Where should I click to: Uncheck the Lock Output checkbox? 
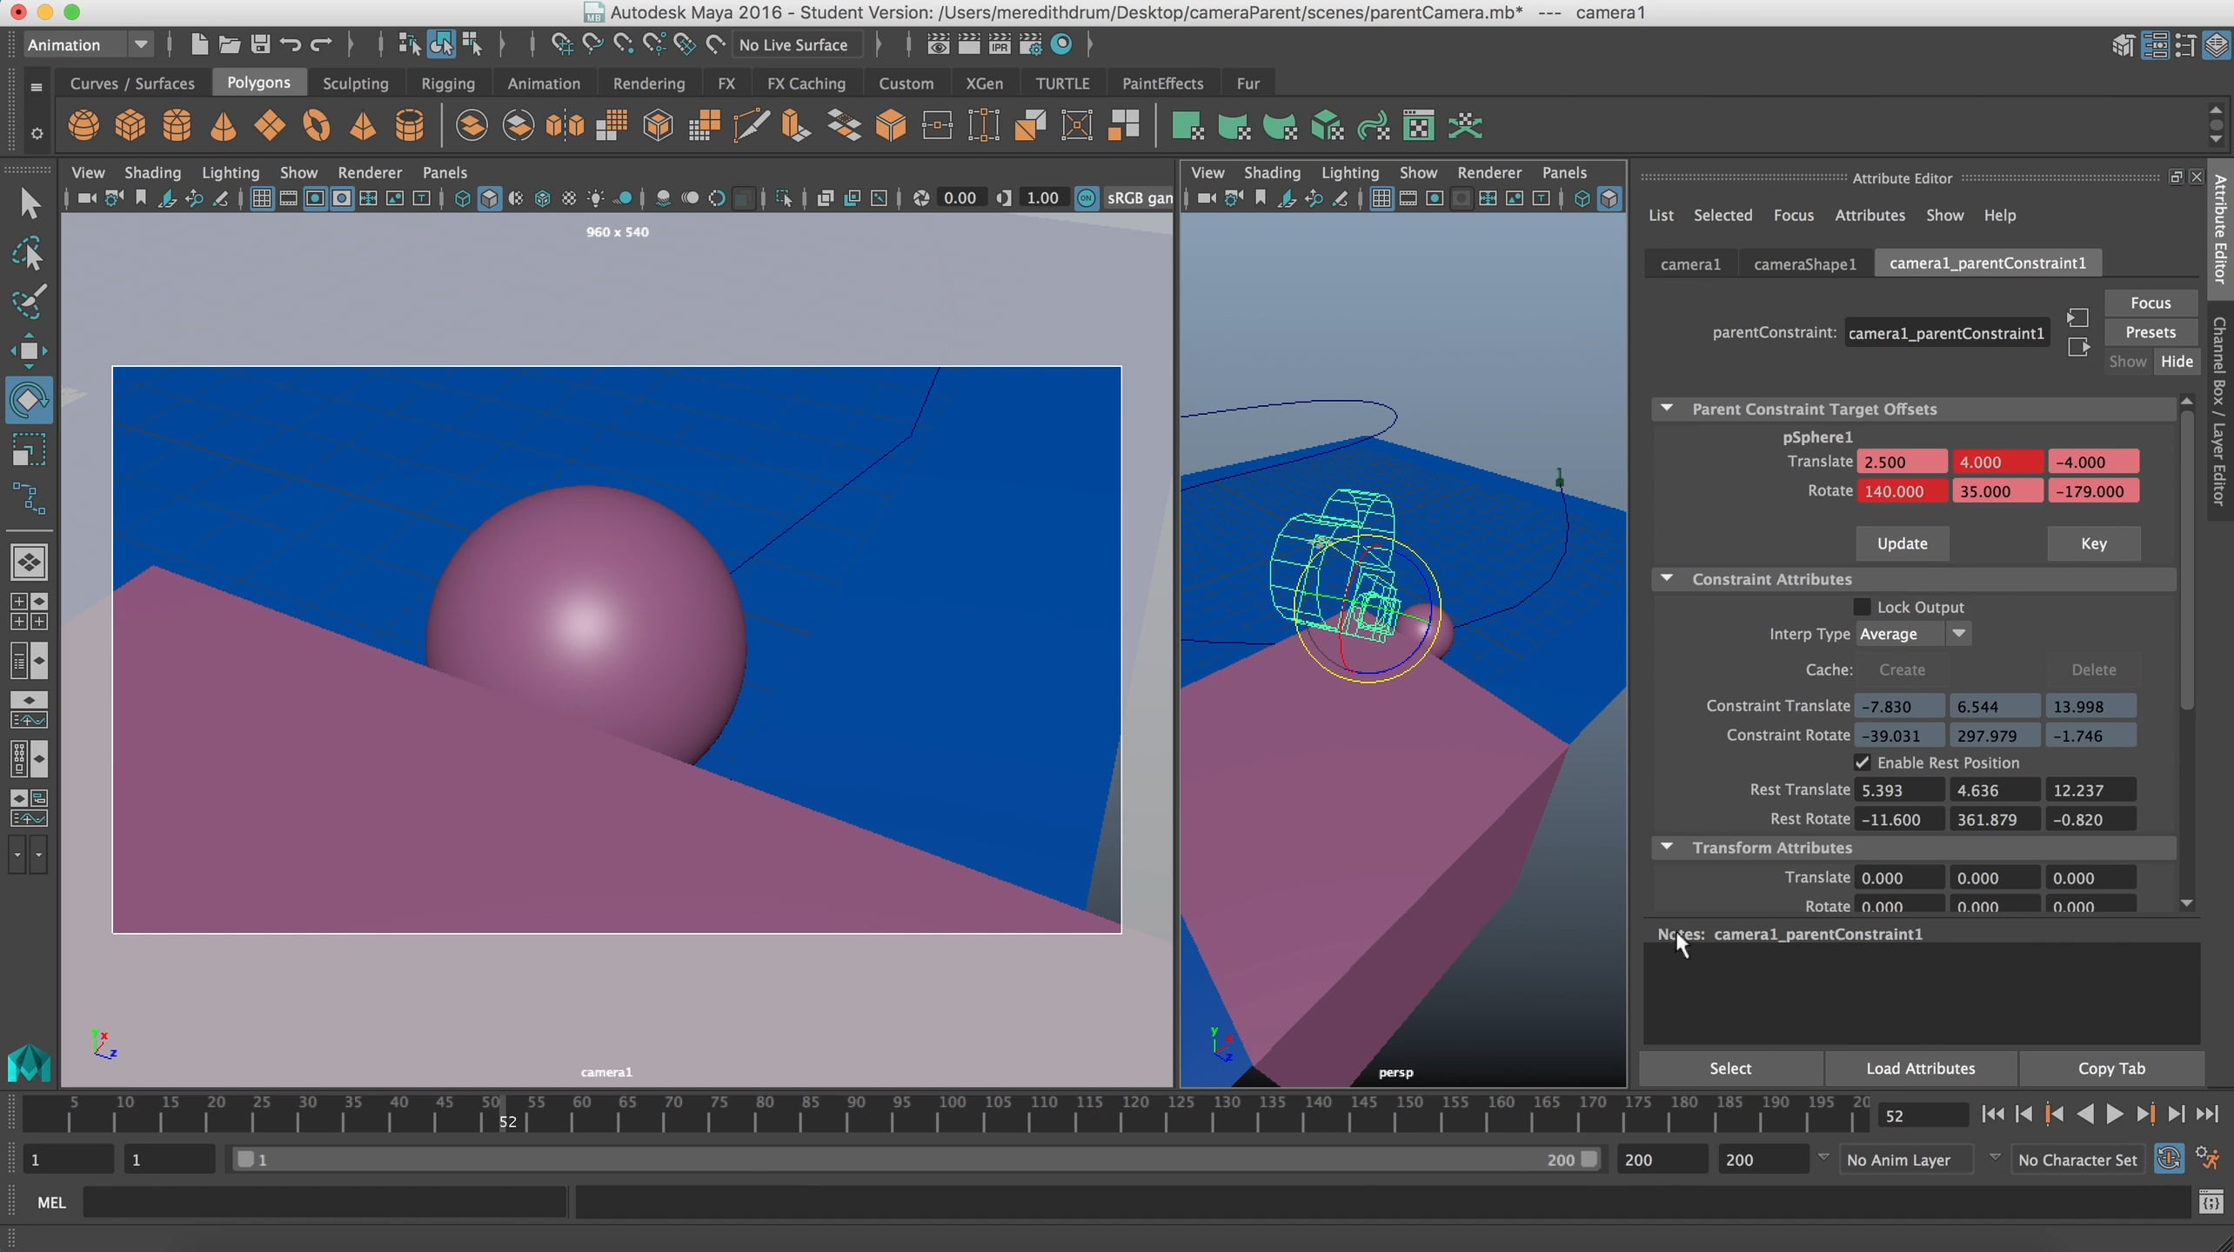(1862, 606)
